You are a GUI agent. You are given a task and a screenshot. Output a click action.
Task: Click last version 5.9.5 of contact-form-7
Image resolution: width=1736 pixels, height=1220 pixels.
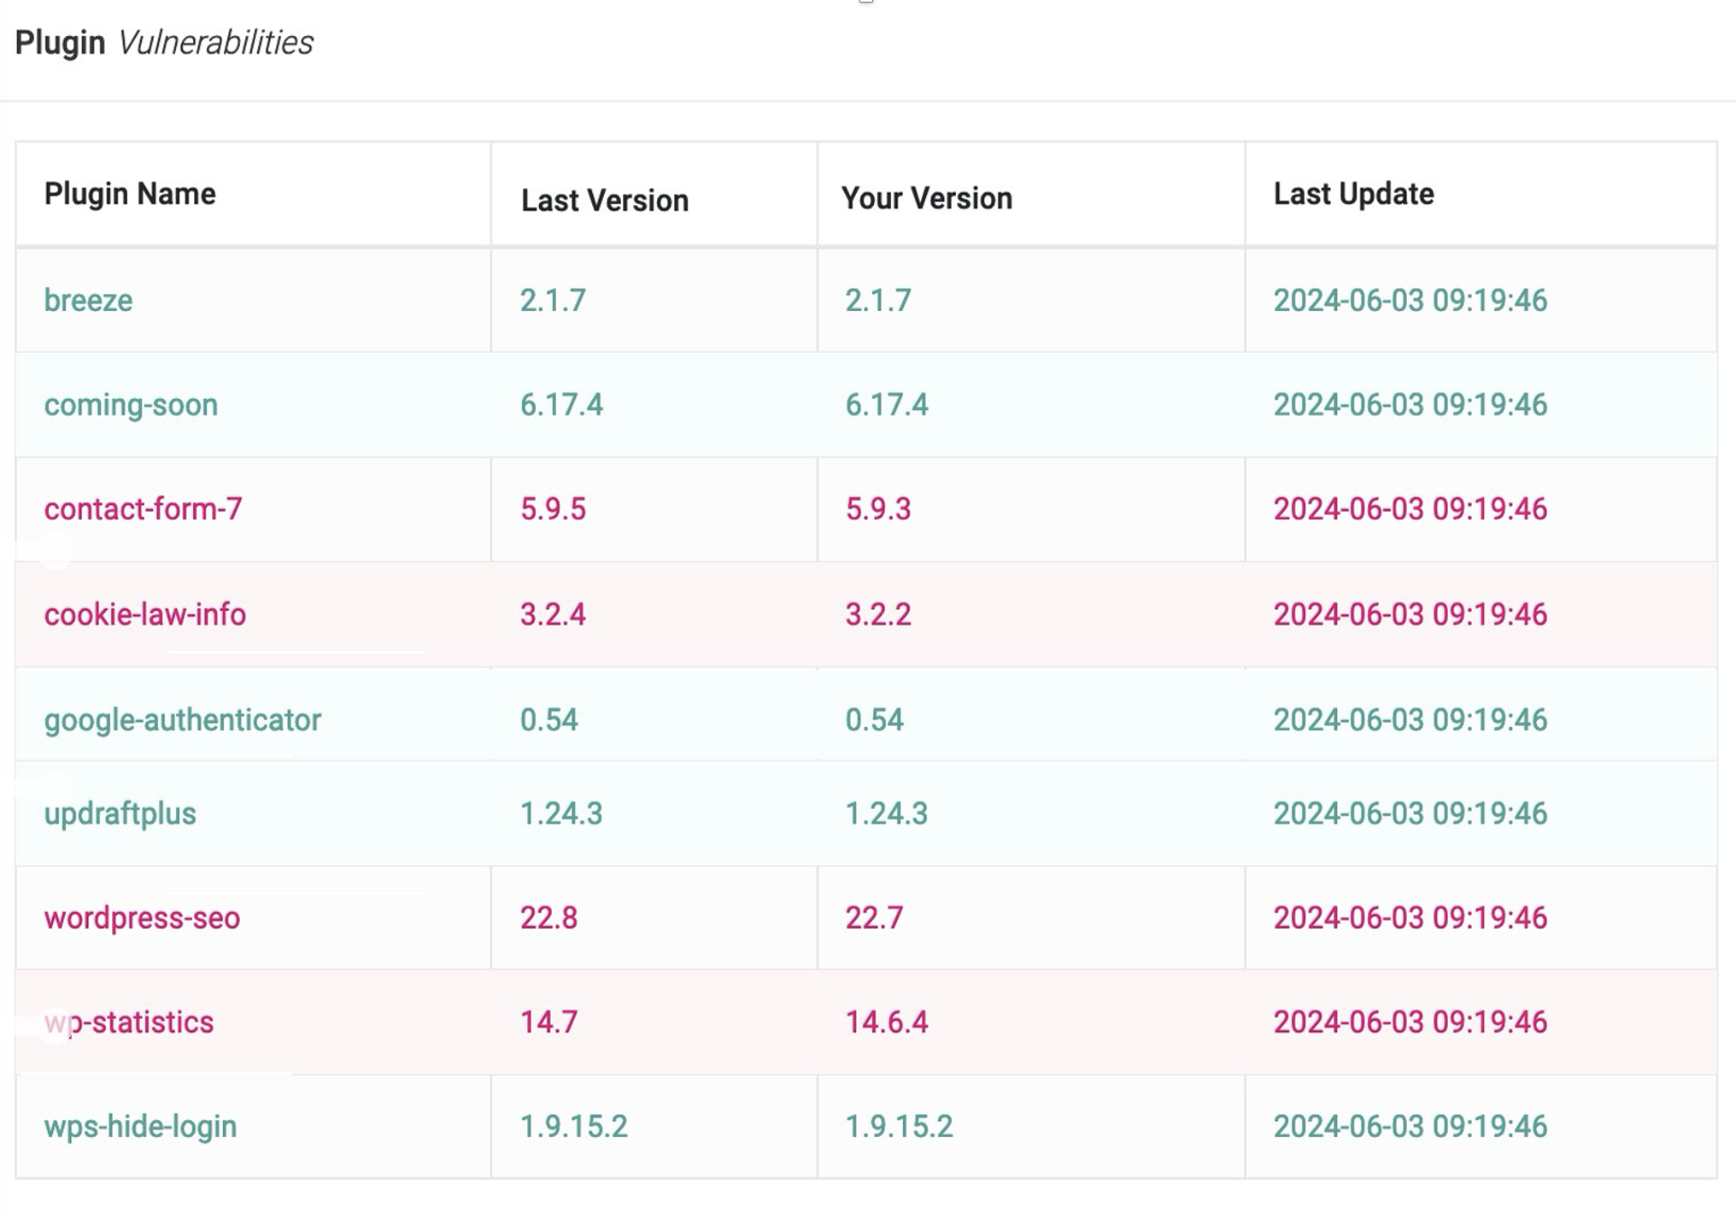[554, 509]
